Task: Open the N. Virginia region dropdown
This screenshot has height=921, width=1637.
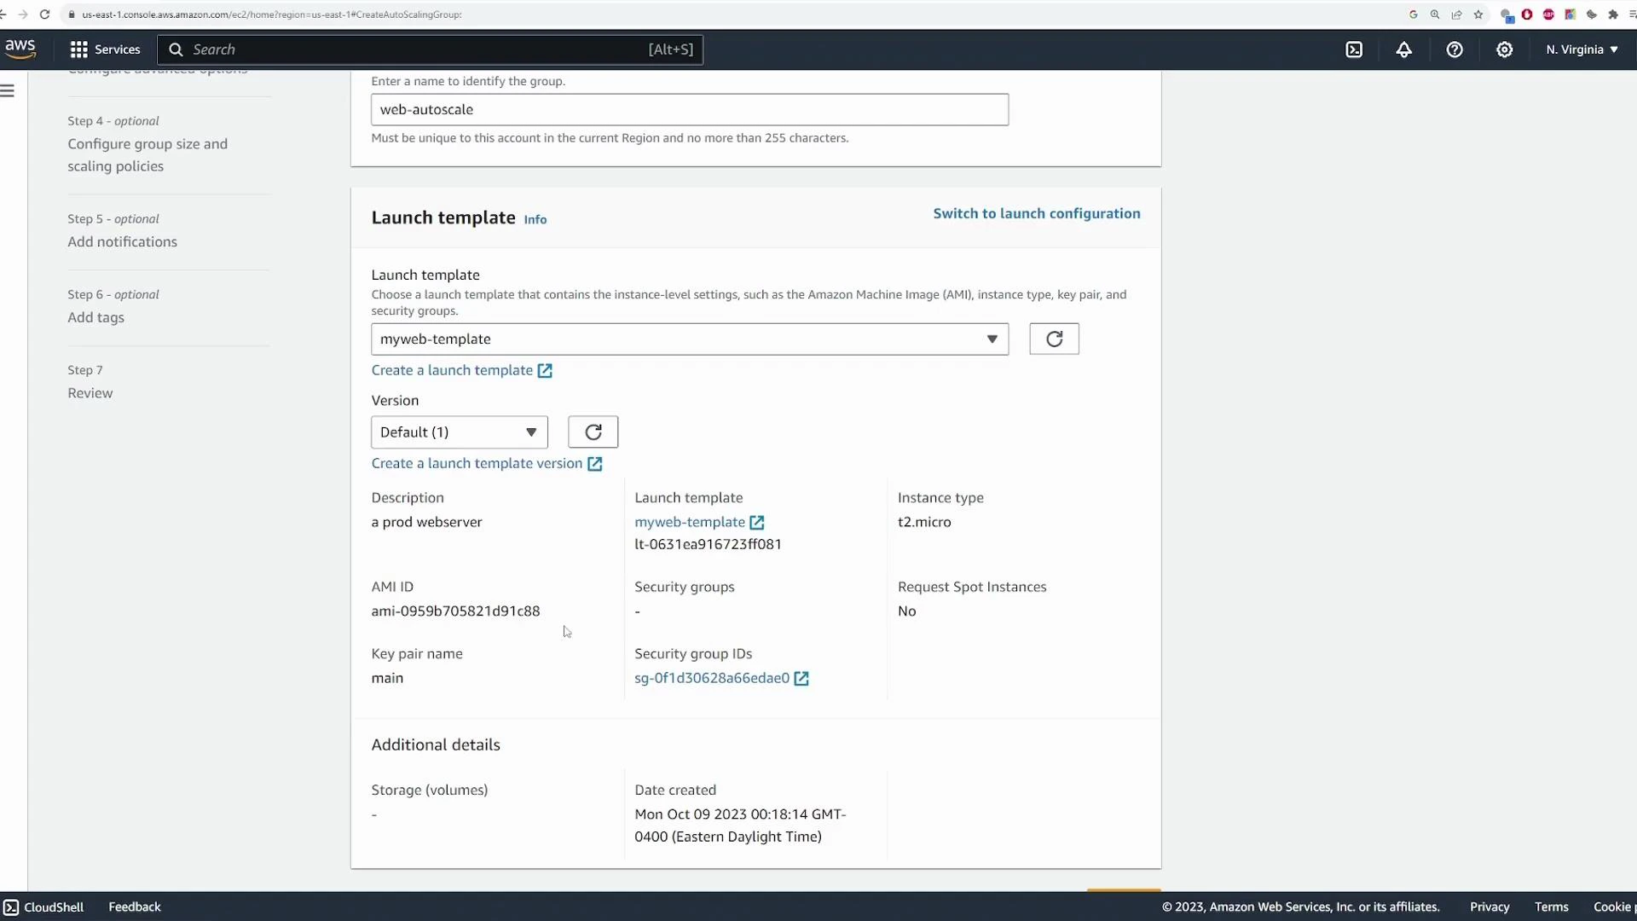Action: coord(1582,49)
